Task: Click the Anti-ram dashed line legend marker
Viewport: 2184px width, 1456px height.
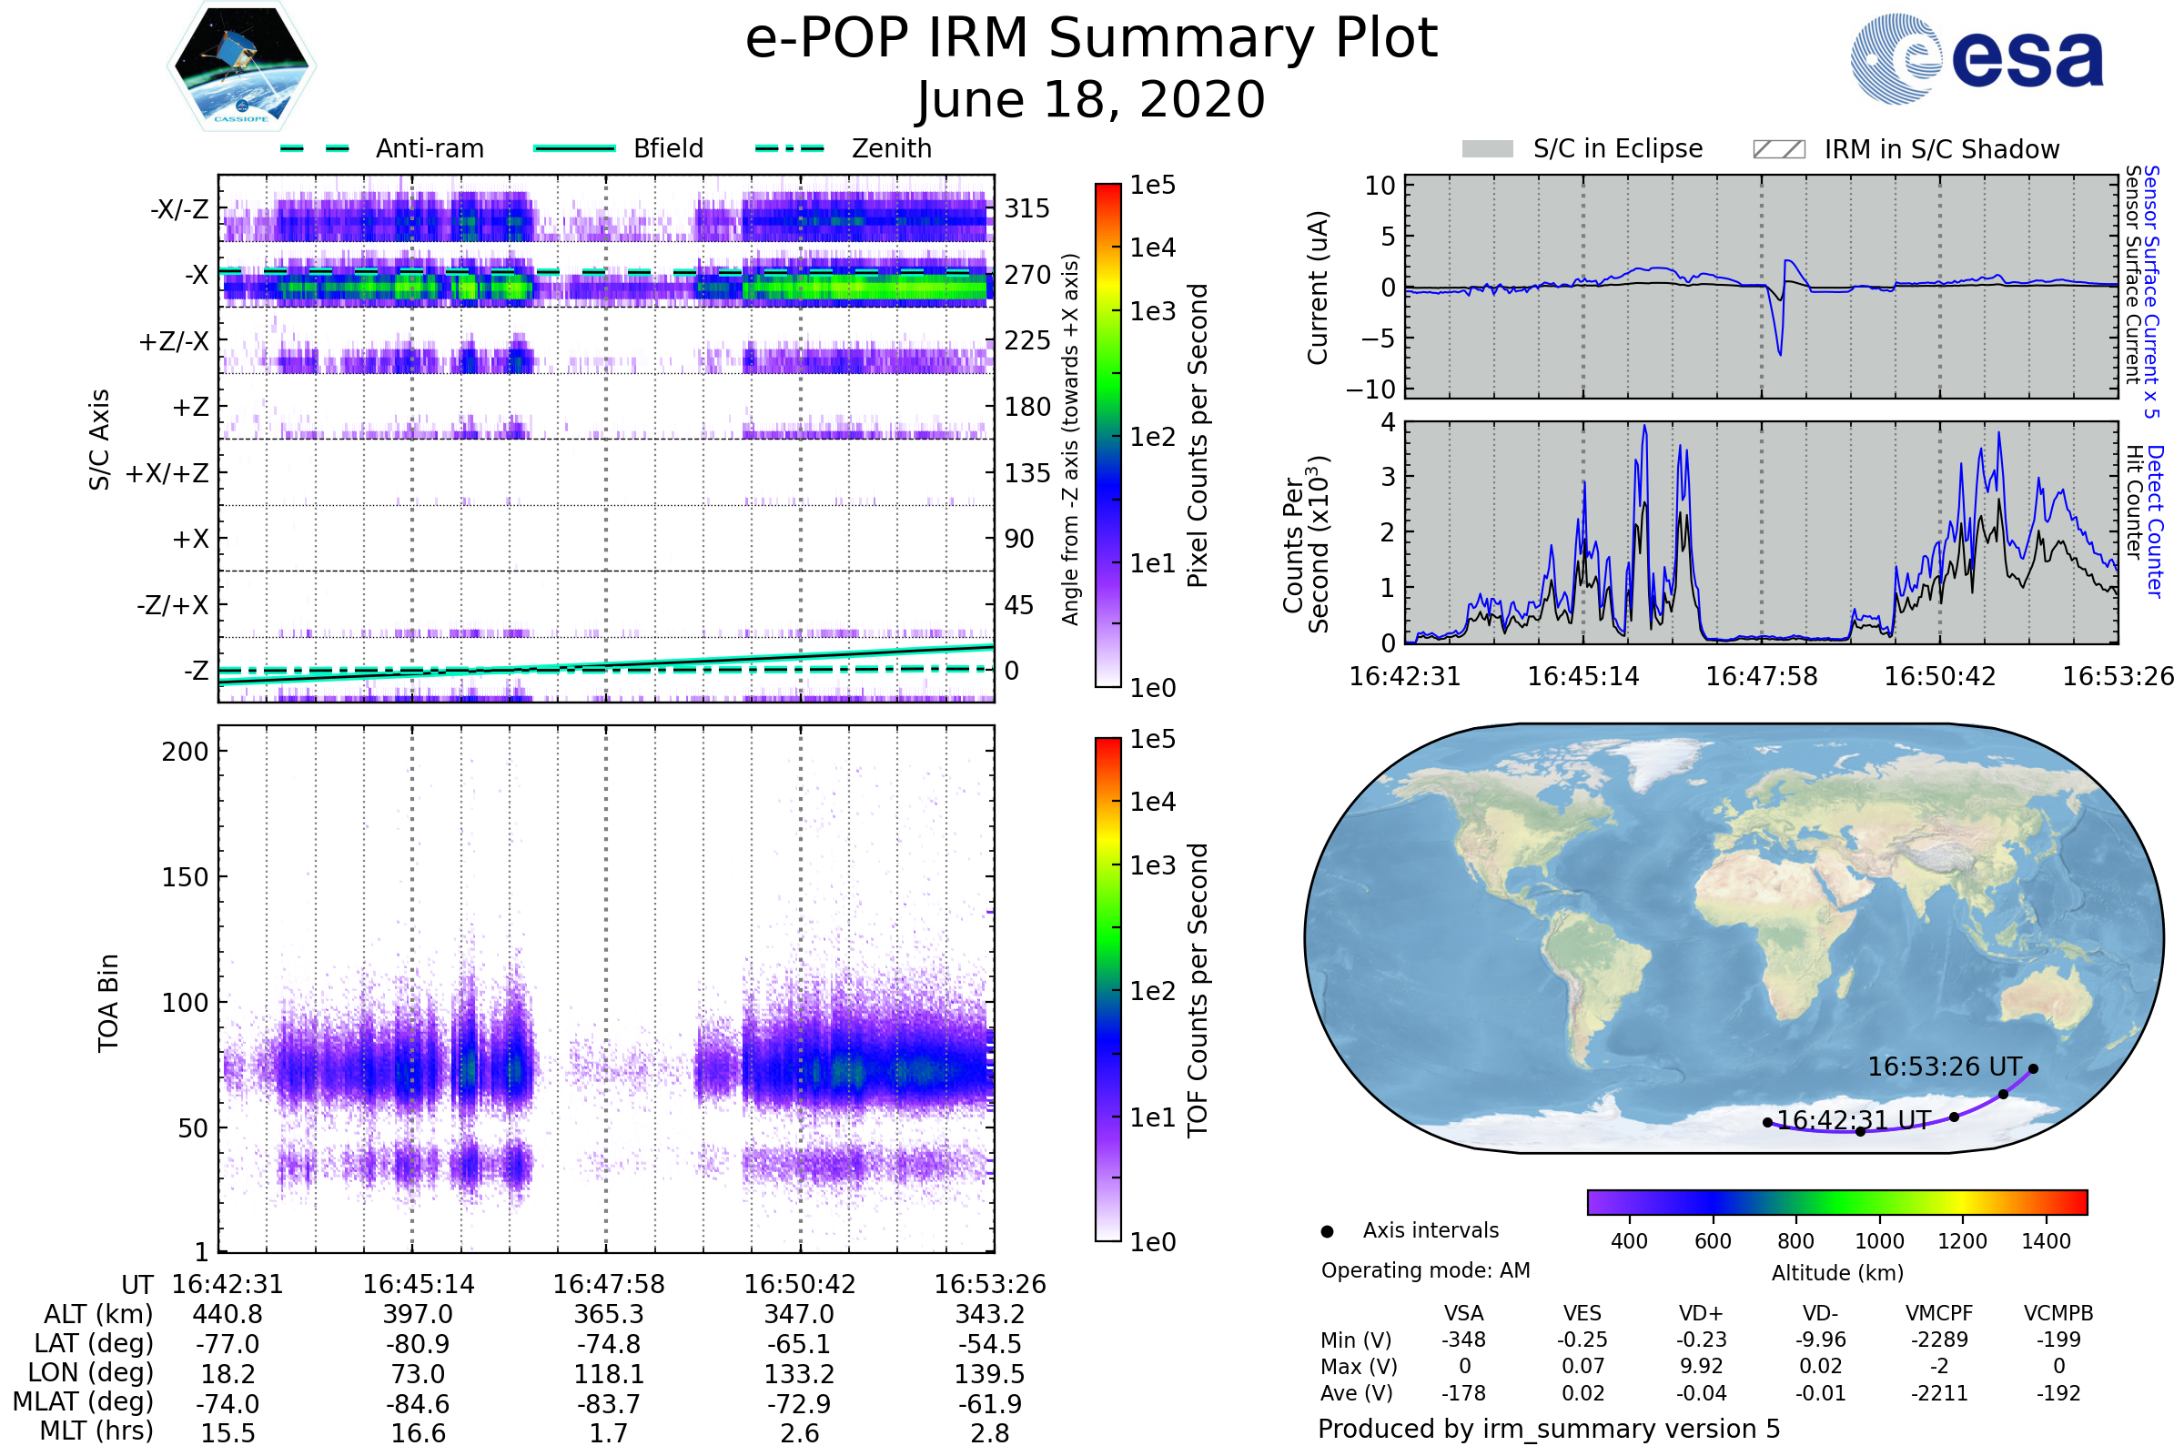Action: tap(315, 148)
